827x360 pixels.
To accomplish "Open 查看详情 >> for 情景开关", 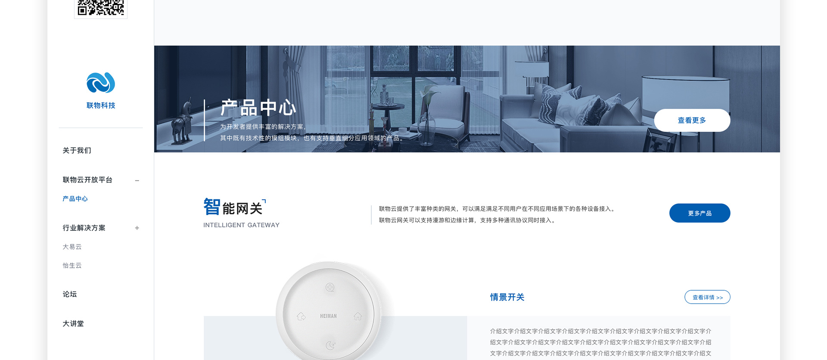I will (x=707, y=297).
